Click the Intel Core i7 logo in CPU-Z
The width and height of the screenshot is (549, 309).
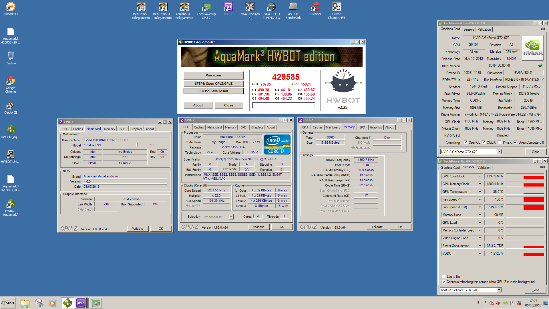coord(277,144)
